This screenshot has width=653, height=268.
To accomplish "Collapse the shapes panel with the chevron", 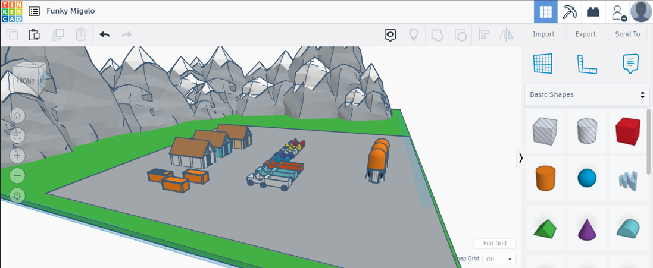I will (520, 158).
